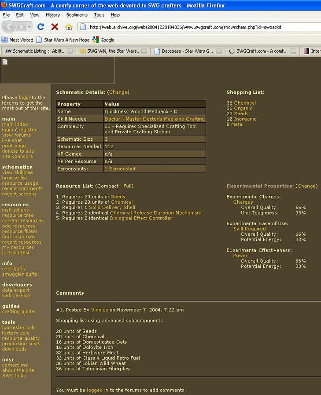
Task: Open the history dropdown next to navigation arrows
Action: click(x=30, y=27)
